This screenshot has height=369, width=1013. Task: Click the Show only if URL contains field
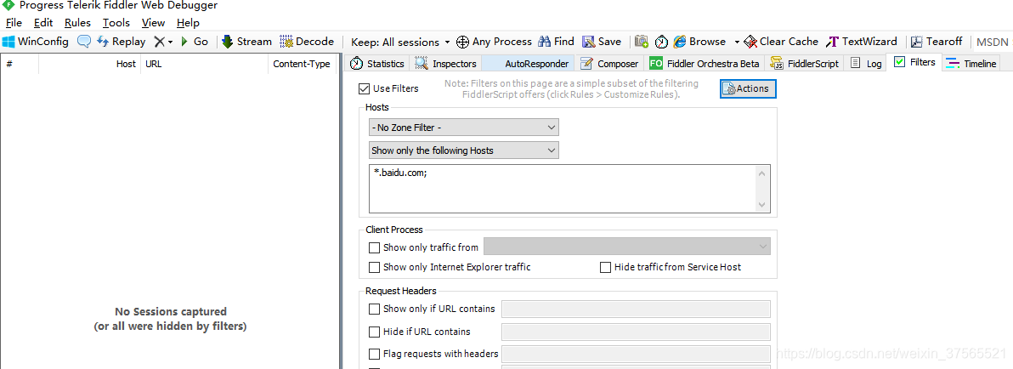tap(637, 309)
